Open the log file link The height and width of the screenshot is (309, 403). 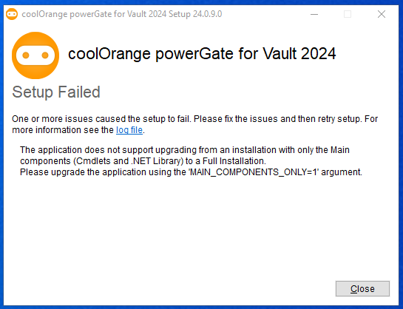[x=129, y=130]
